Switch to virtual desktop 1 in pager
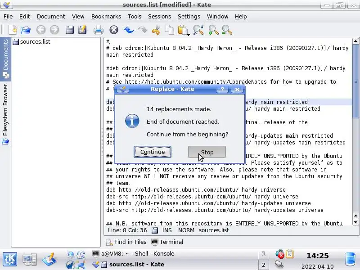This screenshot has height=270, width=360. pos(263,254)
